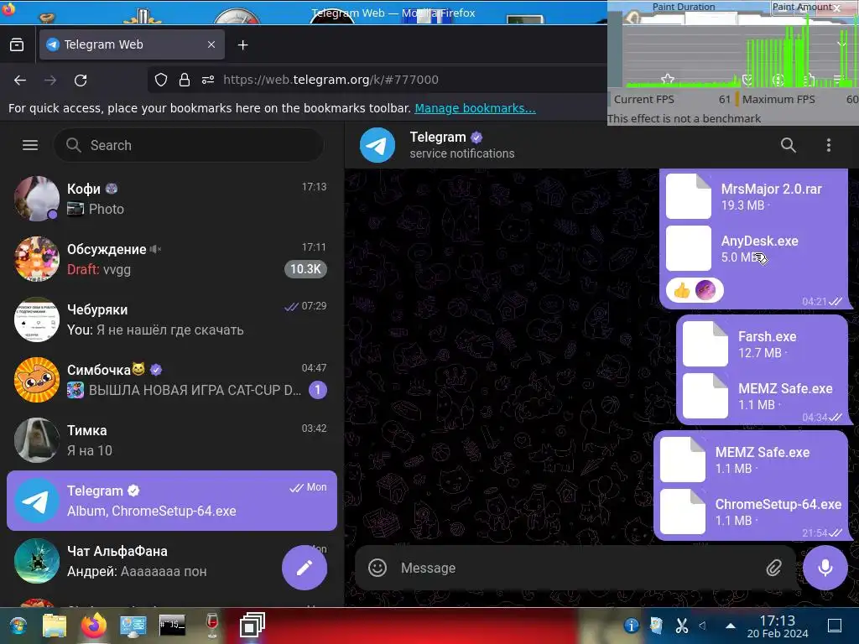Image resolution: width=859 pixels, height=644 pixels.
Task: Click the show desktop button
Action: click(835, 626)
